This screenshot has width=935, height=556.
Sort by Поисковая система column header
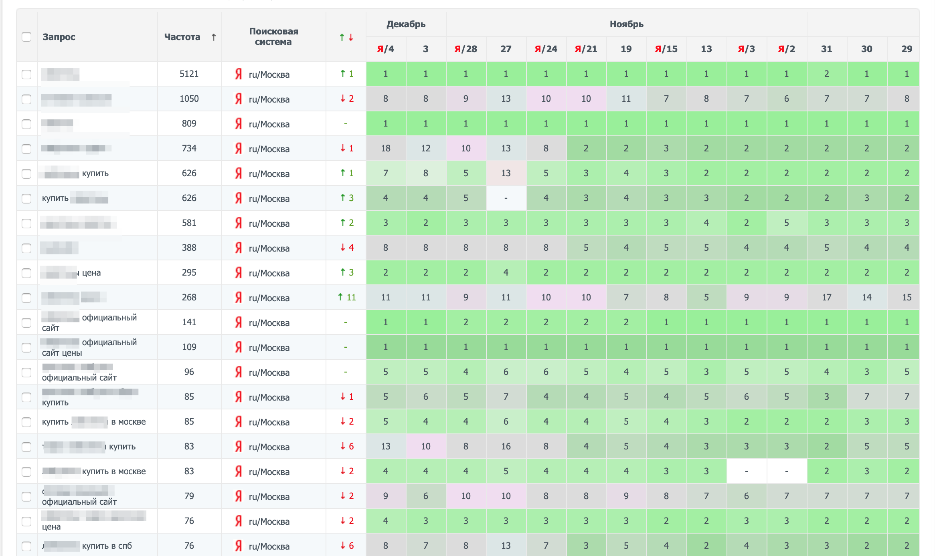click(x=273, y=36)
